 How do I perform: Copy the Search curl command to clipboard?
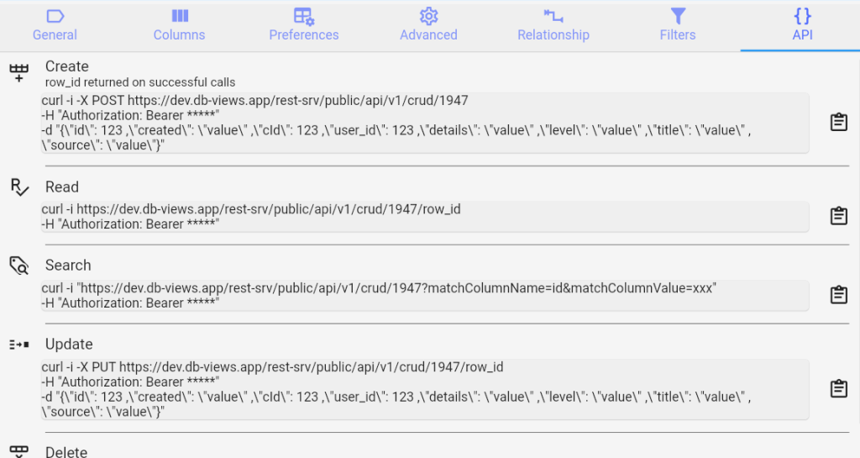pyautogui.click(x=837, y=295)
